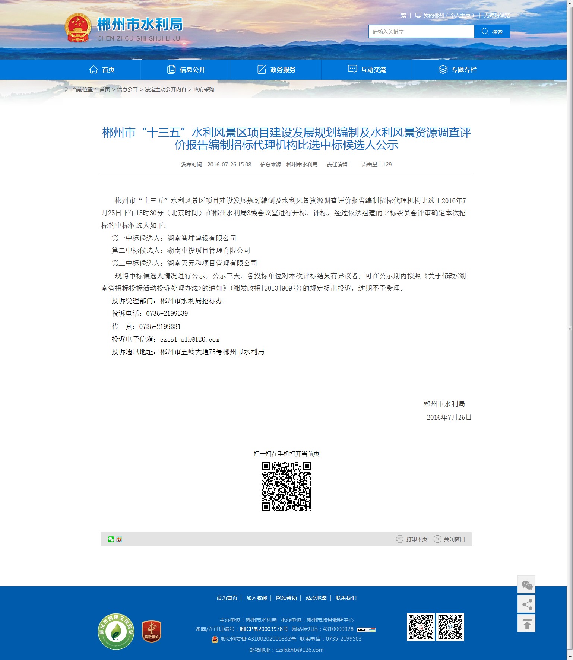Image resolution: width=573 pixels, height=660 pixels.
Task: Click 打印本页 print link
Action: click(417, 539)
